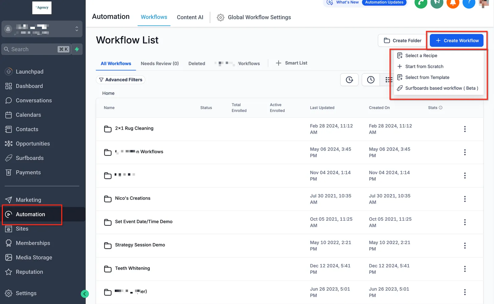The height and width of the screenshot is (304, 494).
Task: Add a Smart List
Action: [291, 63]
